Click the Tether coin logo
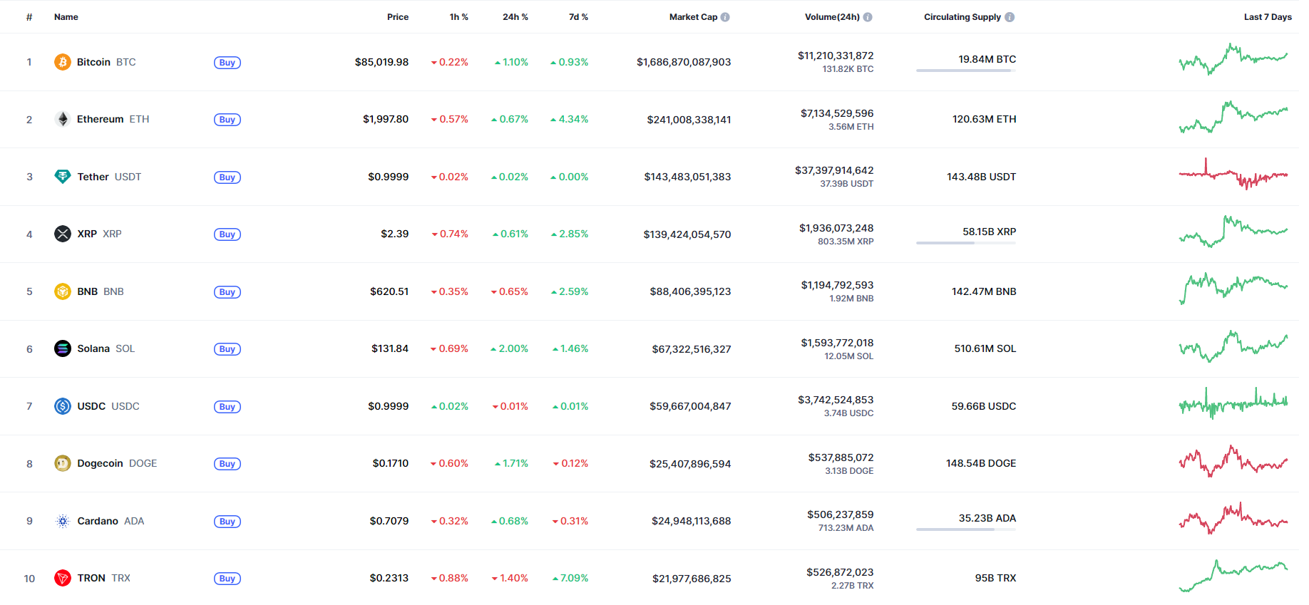 (63, 177)
